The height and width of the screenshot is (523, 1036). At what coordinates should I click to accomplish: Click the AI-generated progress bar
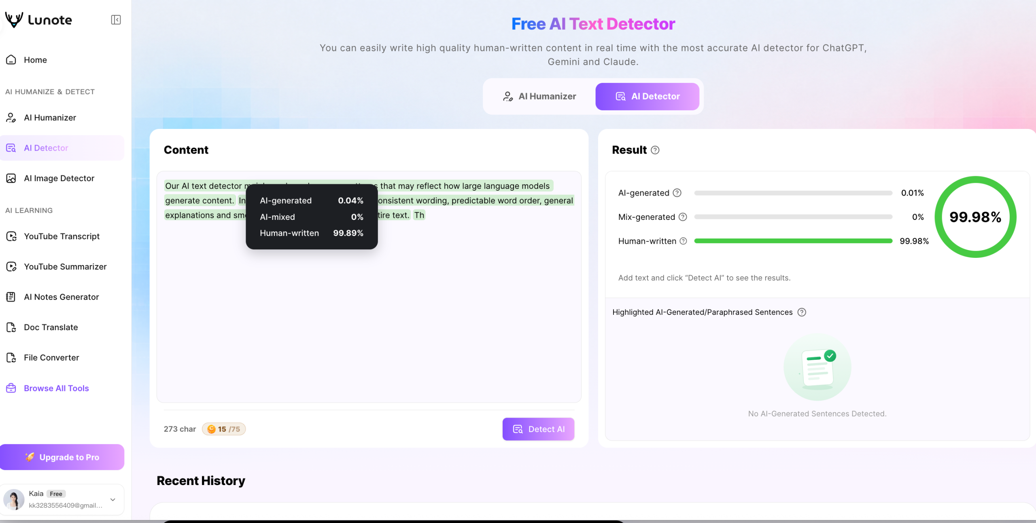(793, 193)
